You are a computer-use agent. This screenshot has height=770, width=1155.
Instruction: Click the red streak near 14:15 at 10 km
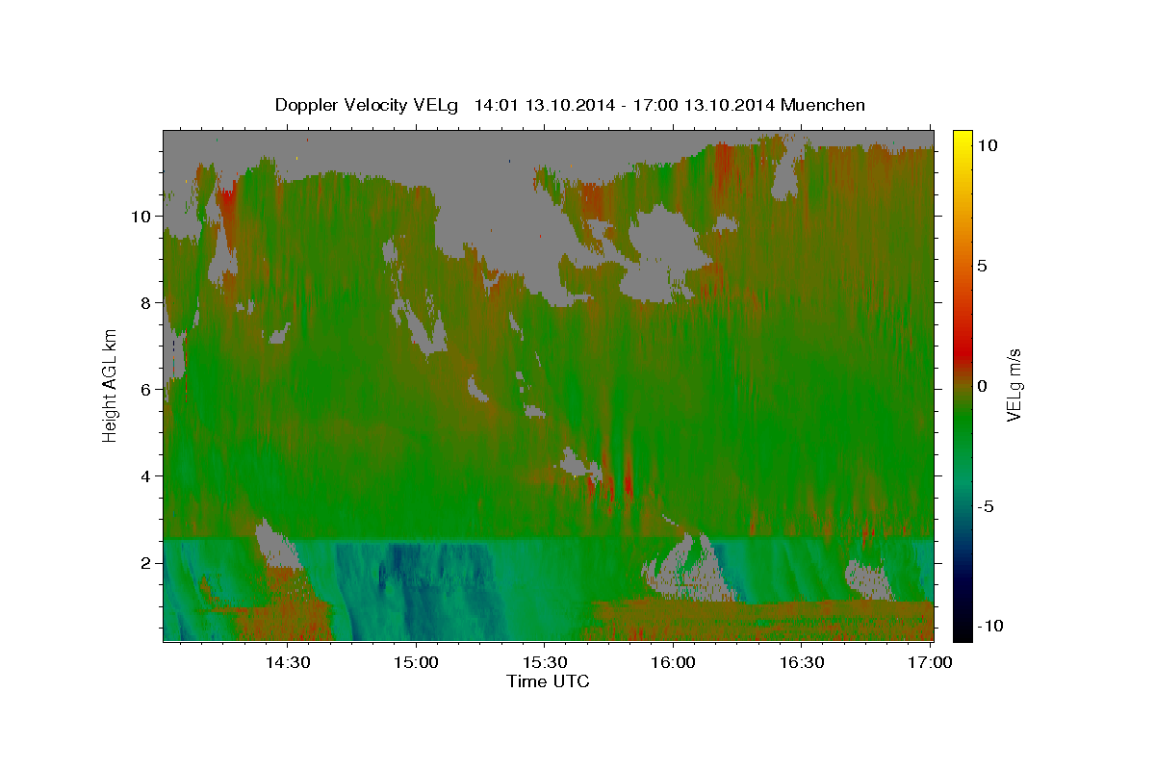click(227, 209)
